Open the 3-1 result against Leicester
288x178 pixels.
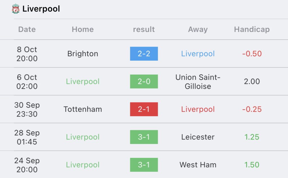144,137
